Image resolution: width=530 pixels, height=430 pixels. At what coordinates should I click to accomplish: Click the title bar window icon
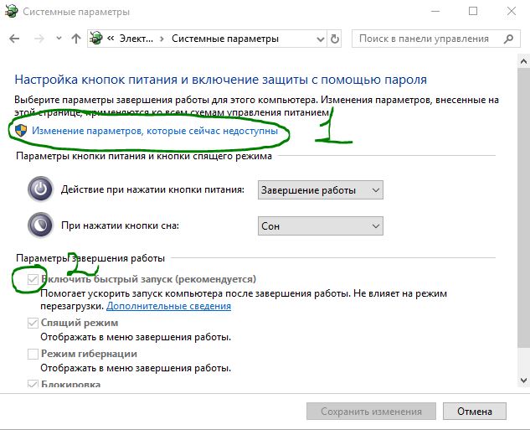click(x=12, y=12)
